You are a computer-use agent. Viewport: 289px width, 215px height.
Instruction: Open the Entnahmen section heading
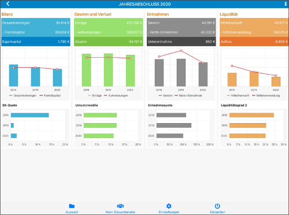[x=158, y=14]
